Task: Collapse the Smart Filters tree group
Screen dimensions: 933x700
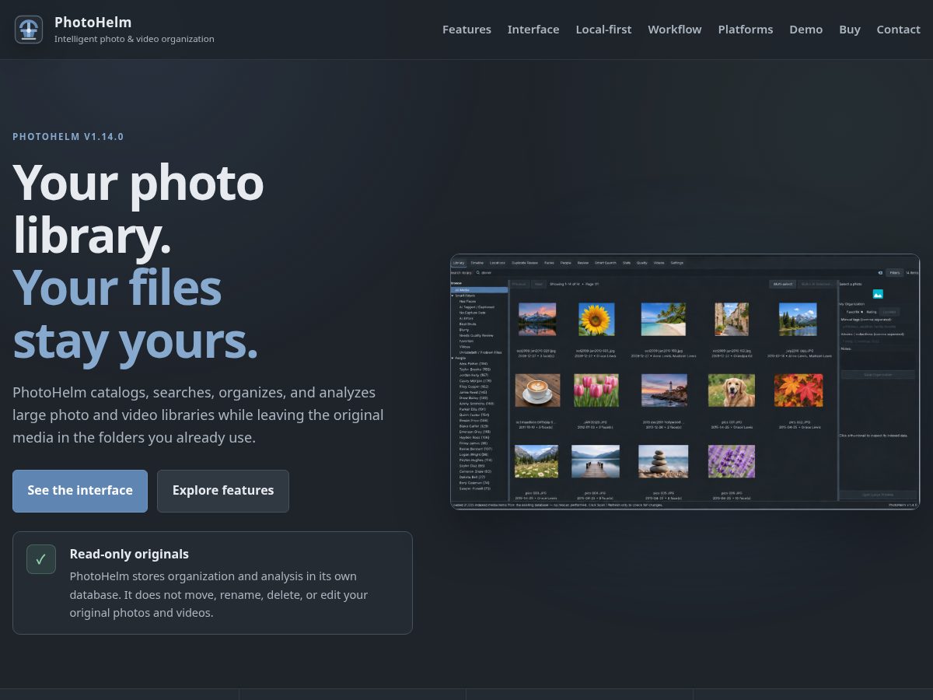Action: [x=453, y=296]
